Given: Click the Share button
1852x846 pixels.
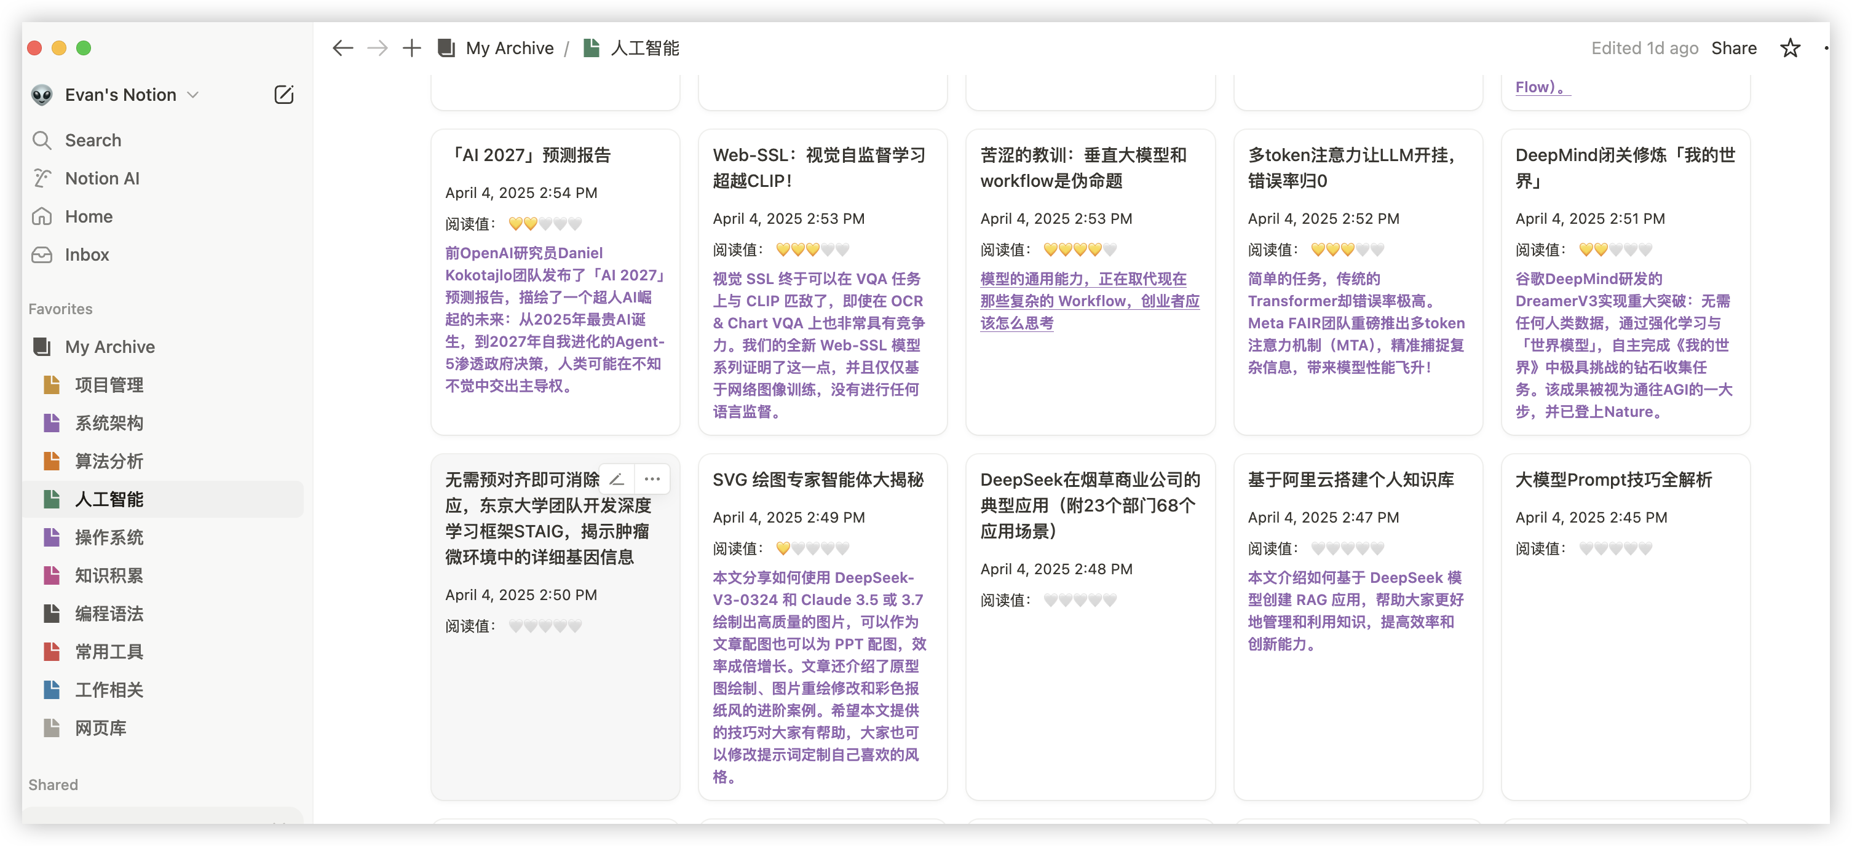Looking at the screenshot, I should click(1733, 48).
